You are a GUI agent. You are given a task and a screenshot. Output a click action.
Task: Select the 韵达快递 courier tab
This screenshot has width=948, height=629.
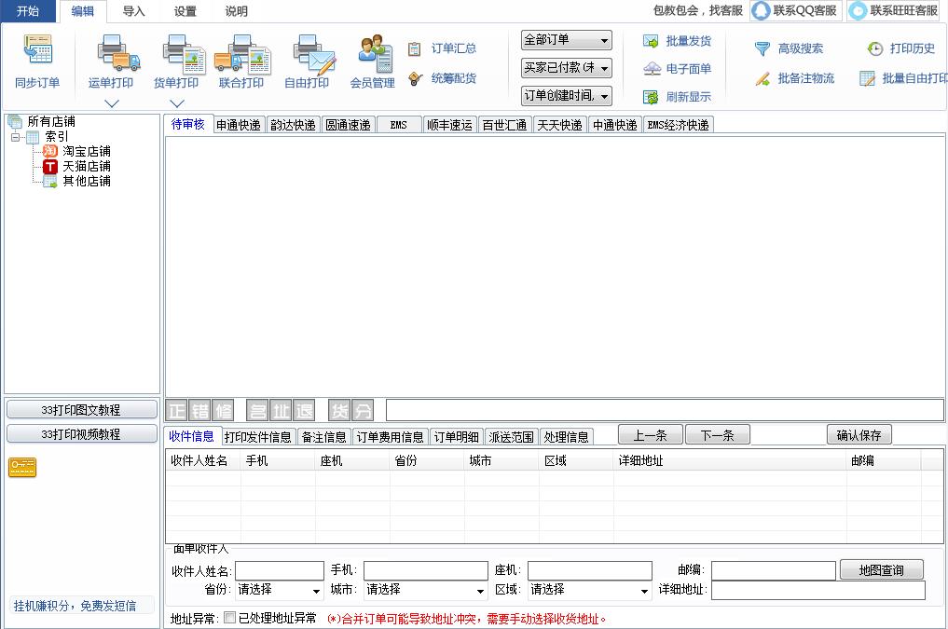coord(294,125)
